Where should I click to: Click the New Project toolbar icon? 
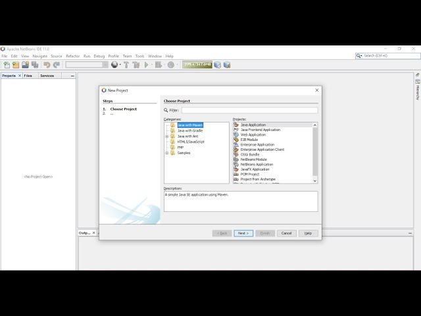(16, 65)
